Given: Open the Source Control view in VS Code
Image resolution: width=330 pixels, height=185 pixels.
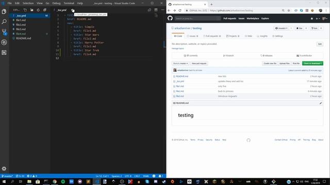Looking at the screenshot, I should click(x=4, y=32).
